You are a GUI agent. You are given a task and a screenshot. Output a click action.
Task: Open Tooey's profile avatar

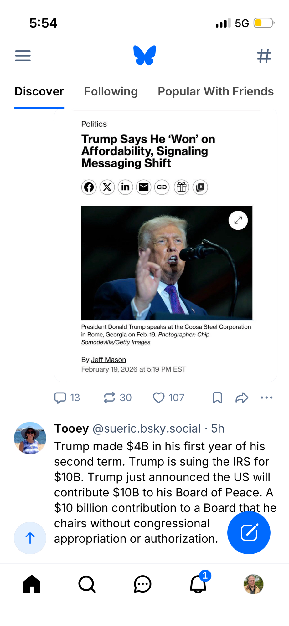tap(30, 438)
